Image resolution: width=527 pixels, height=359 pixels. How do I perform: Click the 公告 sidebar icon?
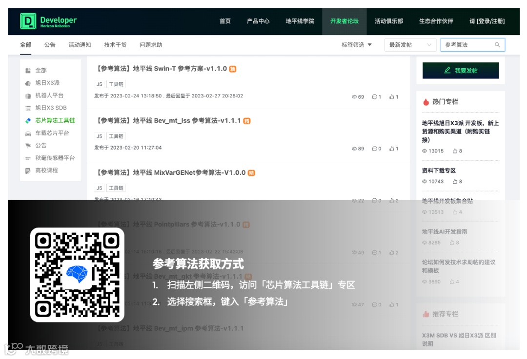tap(28, 146)
